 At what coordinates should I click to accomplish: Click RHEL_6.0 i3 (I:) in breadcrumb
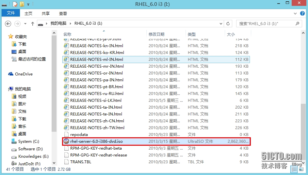(88, 23)
